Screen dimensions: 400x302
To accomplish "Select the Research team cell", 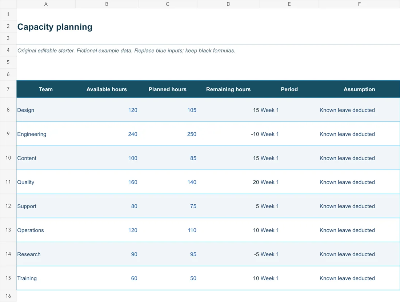I will [46, 254].
